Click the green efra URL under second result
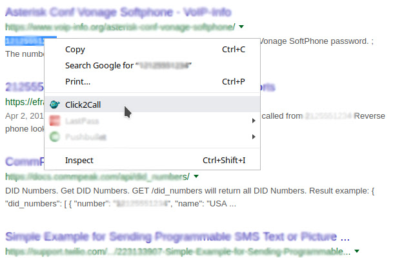Image resolution: width=413 pixels, height=258 pixels. (x=23, y=102)
